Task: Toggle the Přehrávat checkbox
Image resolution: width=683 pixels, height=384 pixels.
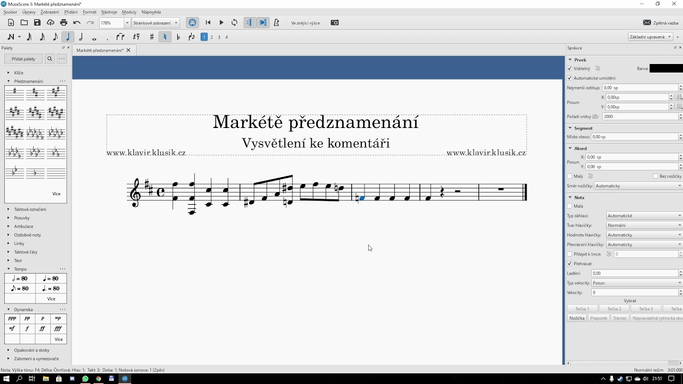Action: tap(570, 263)
